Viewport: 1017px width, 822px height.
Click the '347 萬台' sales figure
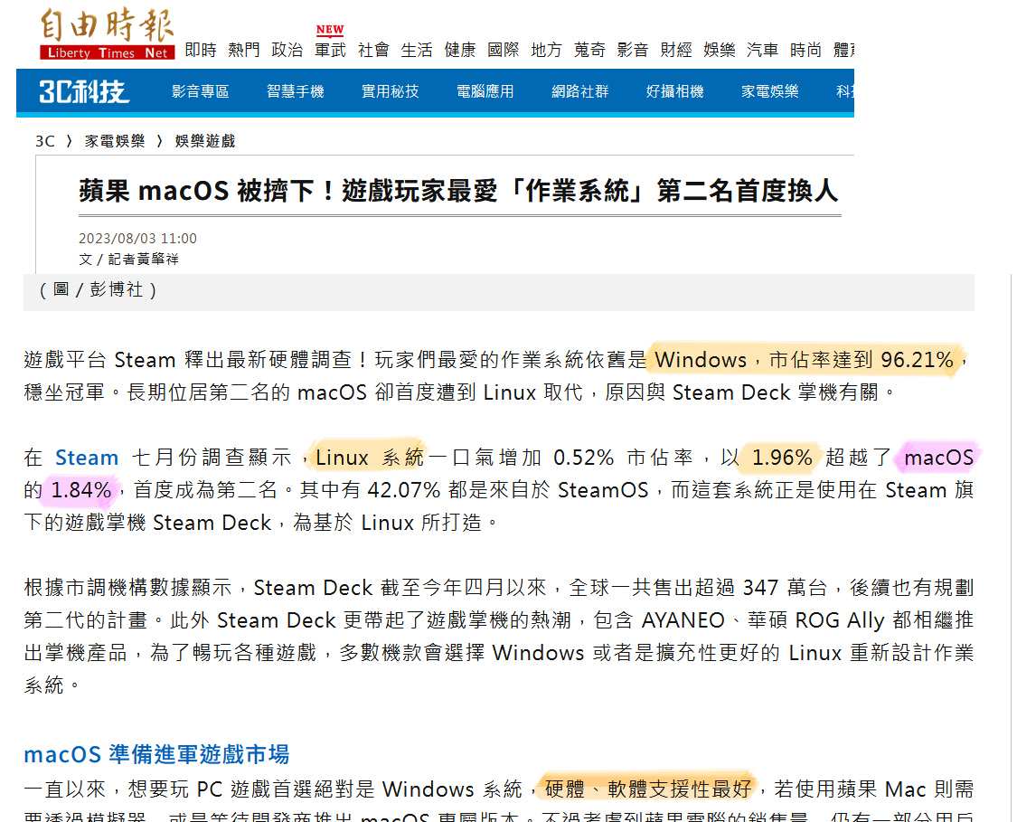(x=785, y=587)
